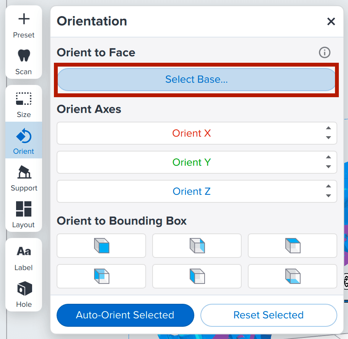Switch to the Orient tab
The image size is (348, 339).
pyautogui.click(x=24, y=140)
